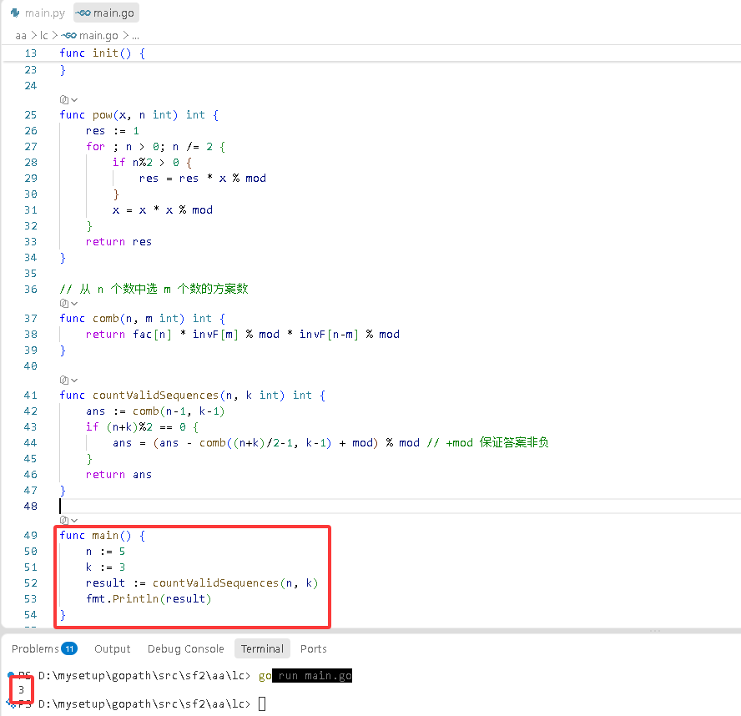Open the 'lc' folder breadcrumb
This screenshot has width=741, height=716.
44,35
